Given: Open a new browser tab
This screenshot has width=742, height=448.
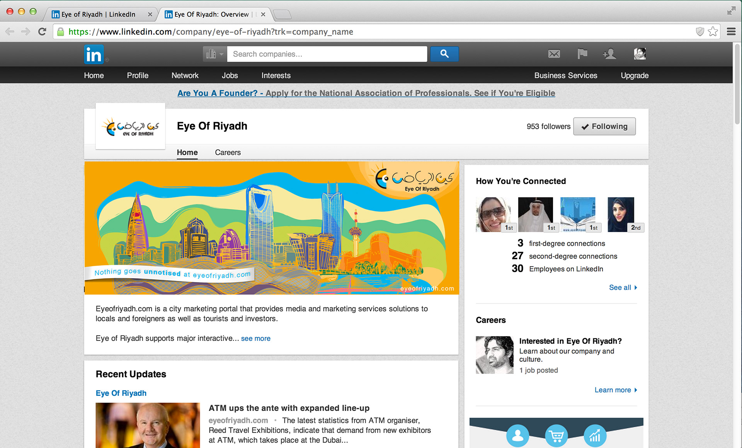Looking at the screenshot, I should [x=283, y=15].
